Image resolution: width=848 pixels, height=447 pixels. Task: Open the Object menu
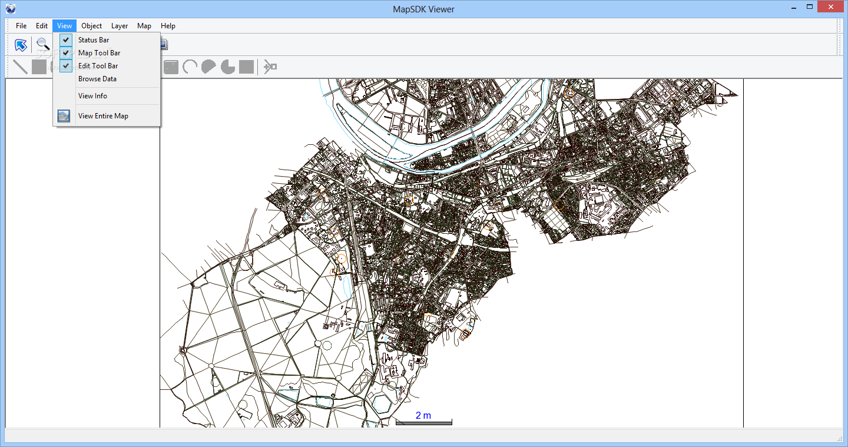(92, 26)
